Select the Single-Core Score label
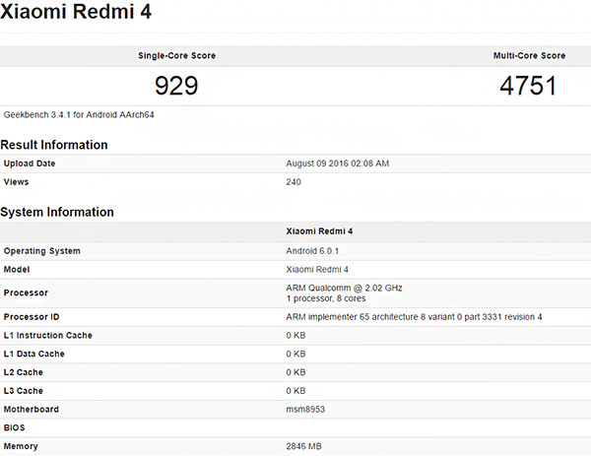Image resolution: width=591 pixels, height=456 pixels. pyautogui.click(x=176, y=56)
